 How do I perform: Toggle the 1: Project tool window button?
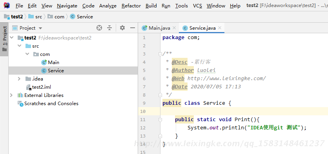(4, 39)
